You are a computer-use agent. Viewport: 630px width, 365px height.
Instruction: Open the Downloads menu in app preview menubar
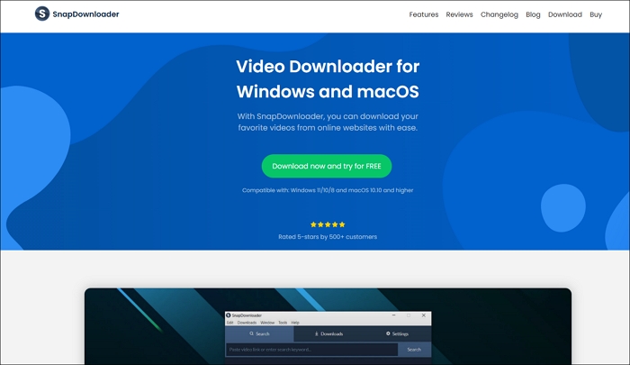247,323
